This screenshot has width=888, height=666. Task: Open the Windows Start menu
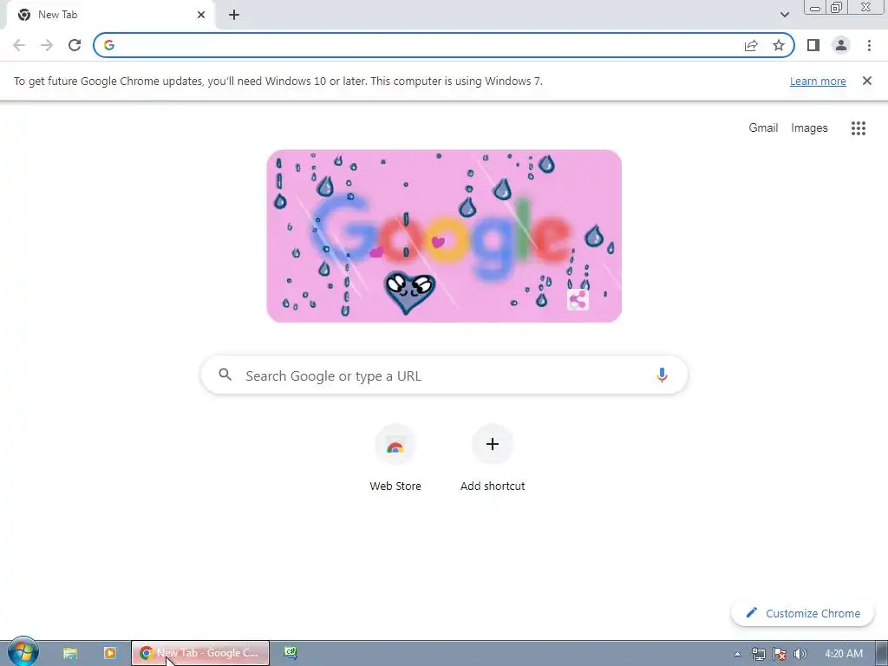tap(23, 652)
